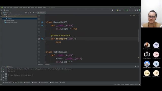Open Version Control tool window

point(7,83)
